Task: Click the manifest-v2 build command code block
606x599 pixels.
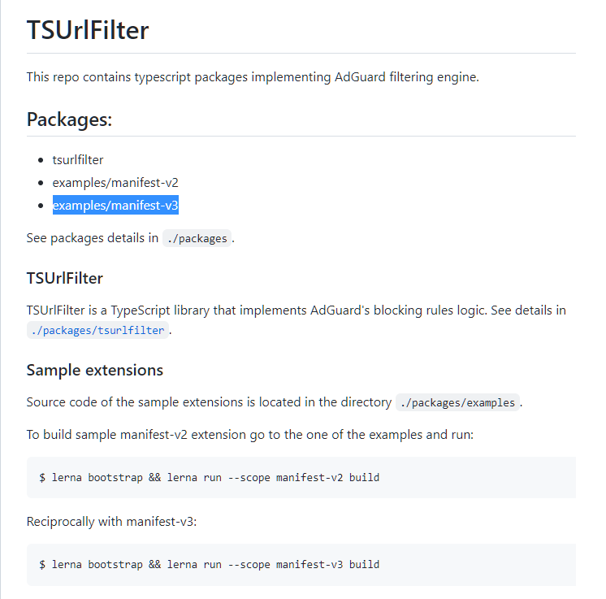Action: (x=301, y=477)
